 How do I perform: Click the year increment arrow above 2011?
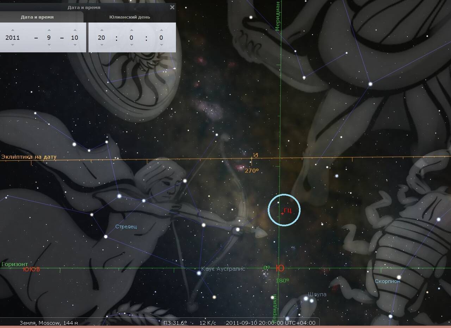pos(13,30)
